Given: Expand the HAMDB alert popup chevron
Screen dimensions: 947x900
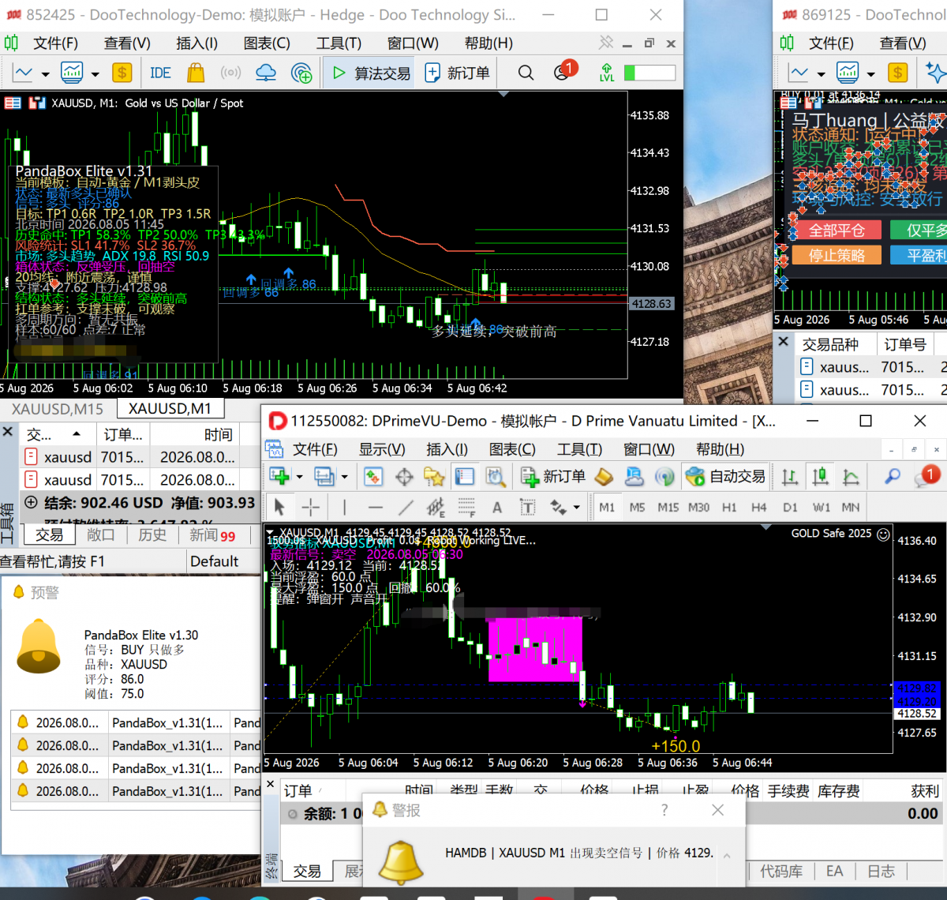Looking at the screenshot, I should tap(727, 855).
